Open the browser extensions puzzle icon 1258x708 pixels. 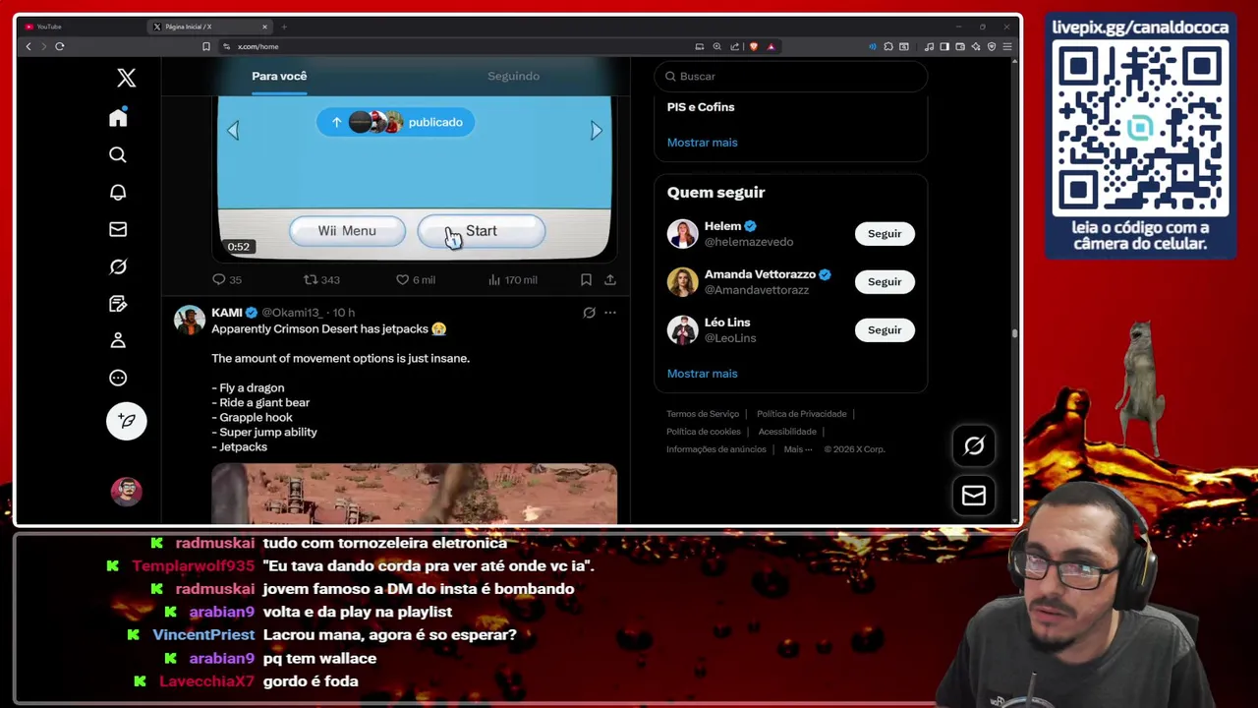click(x=887, y=46)
